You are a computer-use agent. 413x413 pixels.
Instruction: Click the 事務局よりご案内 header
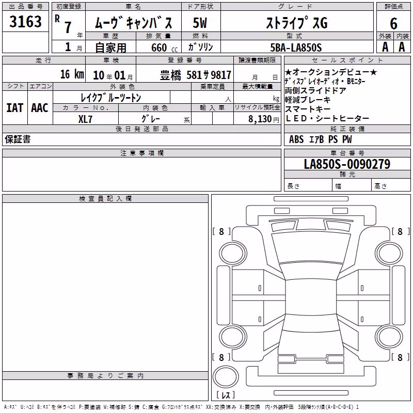[105, 376]
